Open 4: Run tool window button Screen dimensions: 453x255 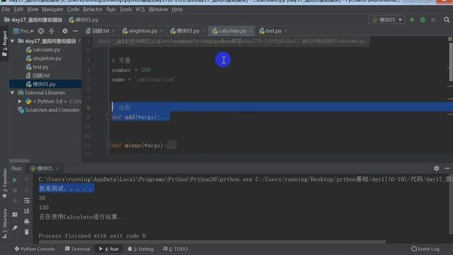pyautogui.click(x=109, y=249)
